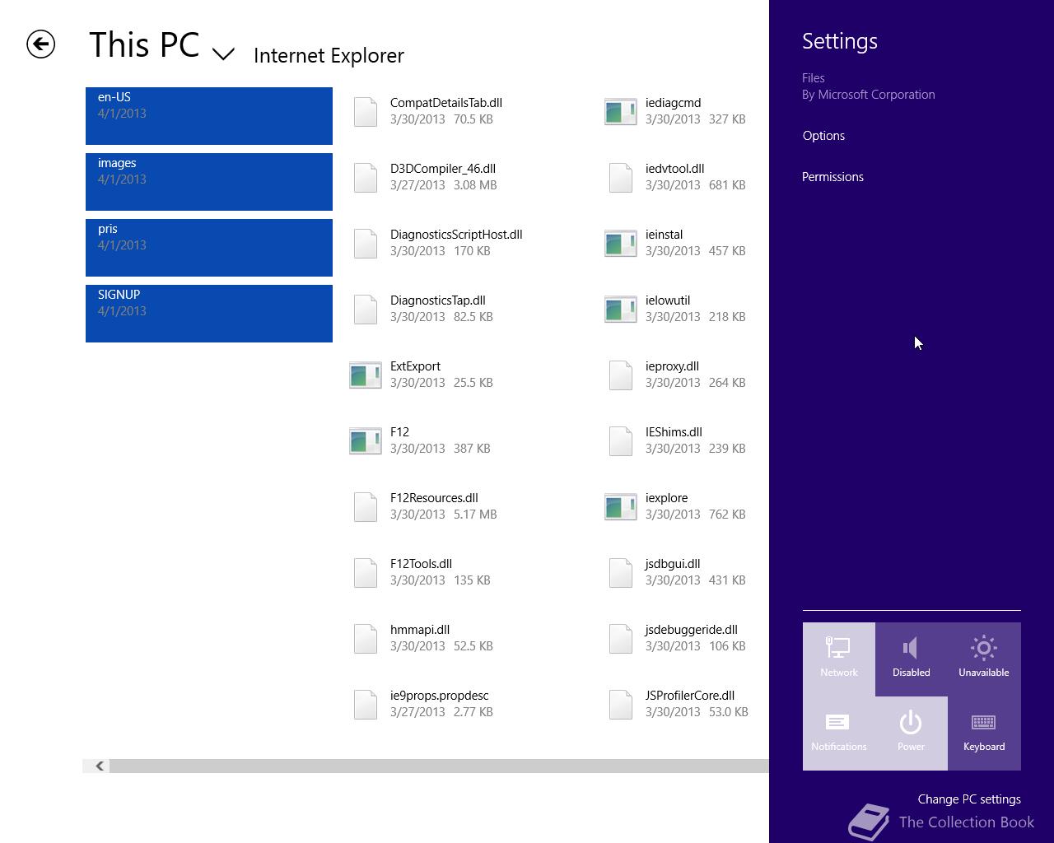This screenshot has width=1054, height=843.
Task: Select the ExtExport application icon
Action: click(x=366, y=375)
